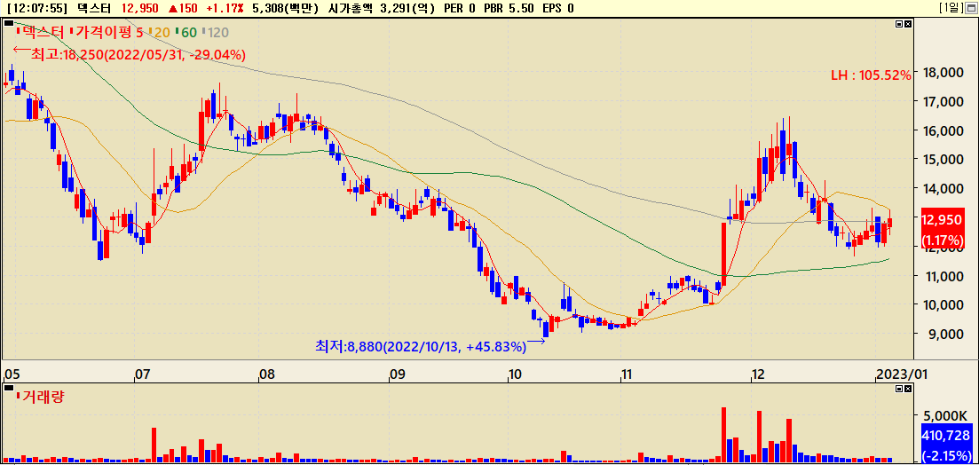Viewport: 979px width, 465px height.
Task: Click the +1.17% change in header
Action: click(225, 8)
